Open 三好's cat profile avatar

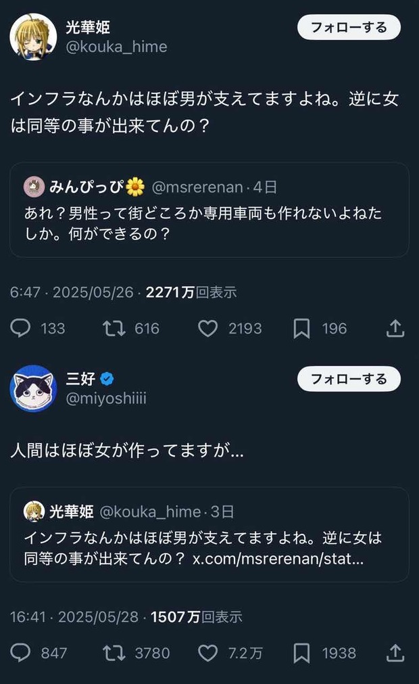[x=32, y=388]
